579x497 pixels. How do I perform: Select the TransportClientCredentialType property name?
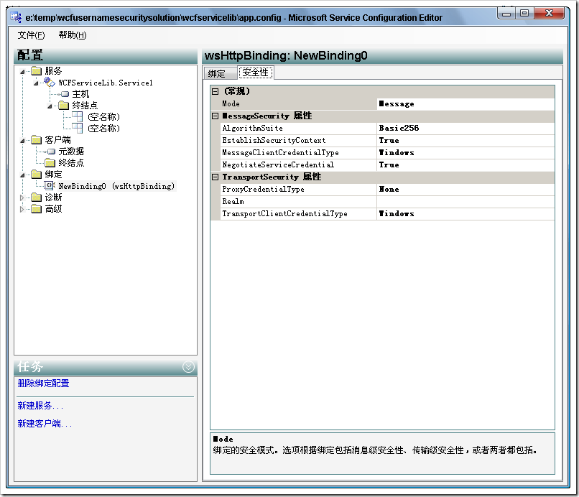point(284,213)
